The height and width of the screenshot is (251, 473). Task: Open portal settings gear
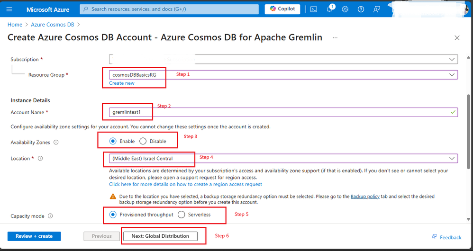click(x=345, y=9)
